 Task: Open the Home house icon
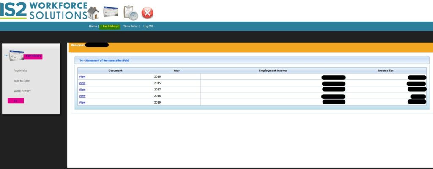pyautogui.click(x=93, y=13)
